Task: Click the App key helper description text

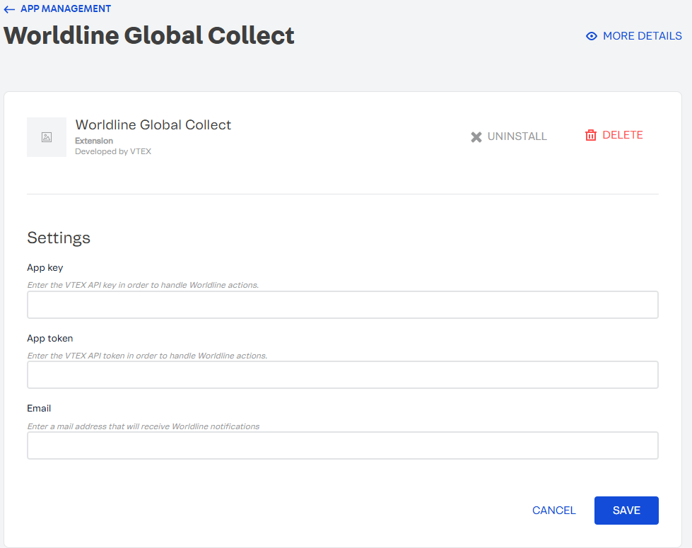Action: click(141, 285)
